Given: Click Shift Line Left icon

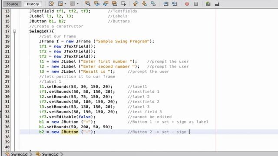Looking at the screenshot, I should click(166, 4).
